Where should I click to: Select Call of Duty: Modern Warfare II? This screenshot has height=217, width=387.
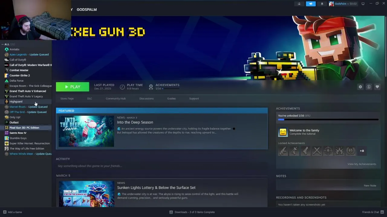tap(31, 65)
